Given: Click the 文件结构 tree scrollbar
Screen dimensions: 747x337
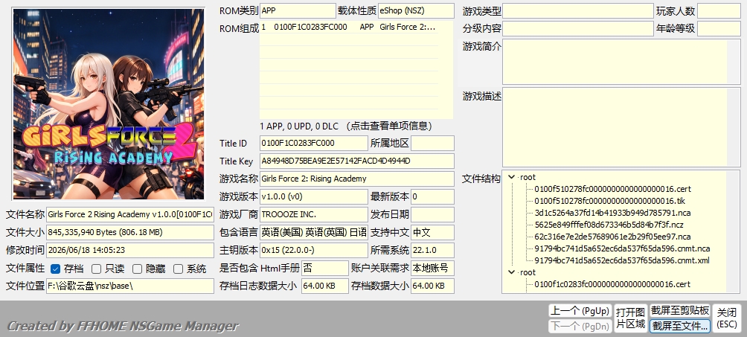Looking at the screenshot, I should [x=733, y=231].
